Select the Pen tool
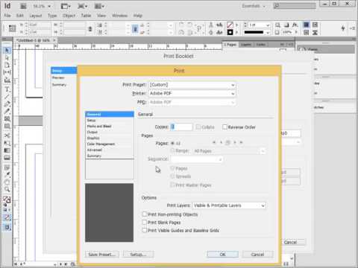Screen dimensions: 358x268 [7, 104]
